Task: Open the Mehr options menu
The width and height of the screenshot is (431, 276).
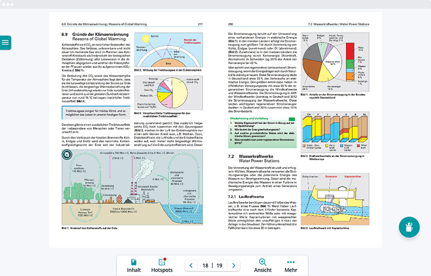Action: click(x=291, y=266)
